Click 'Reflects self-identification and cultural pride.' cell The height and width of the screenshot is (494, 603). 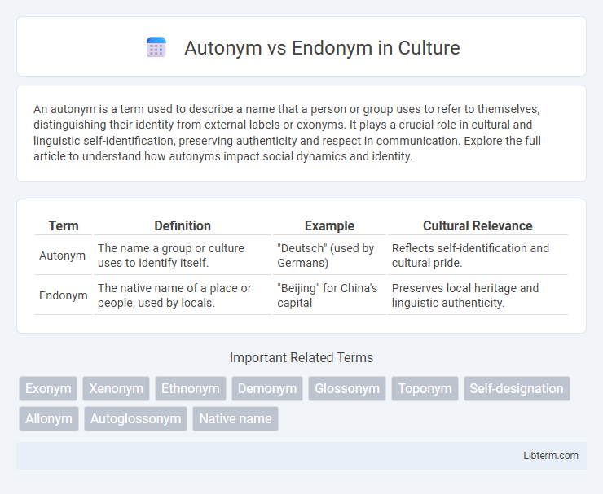(478, 256)
